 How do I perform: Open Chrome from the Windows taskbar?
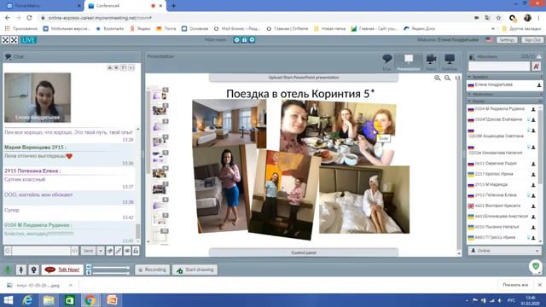[x=90, y=300]
